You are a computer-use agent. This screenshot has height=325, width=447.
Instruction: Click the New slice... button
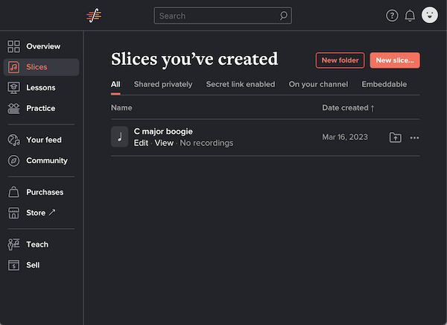tap(395, 60)
